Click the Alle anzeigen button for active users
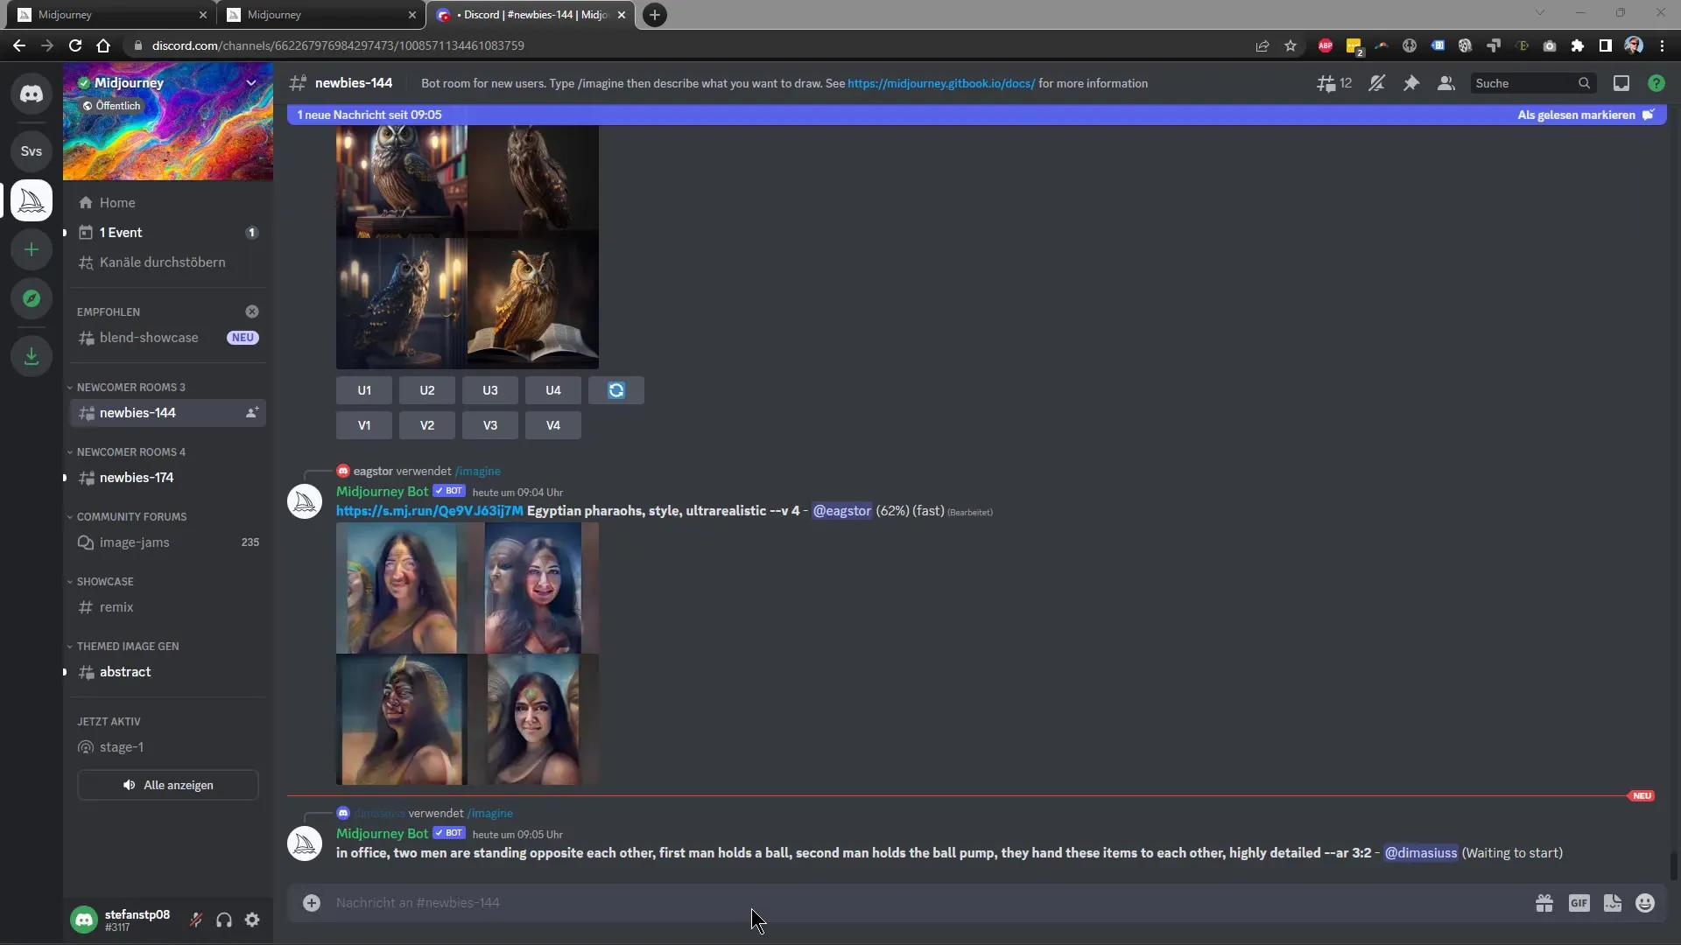Viewport: 1681px width, 945px height. [169, 785]
